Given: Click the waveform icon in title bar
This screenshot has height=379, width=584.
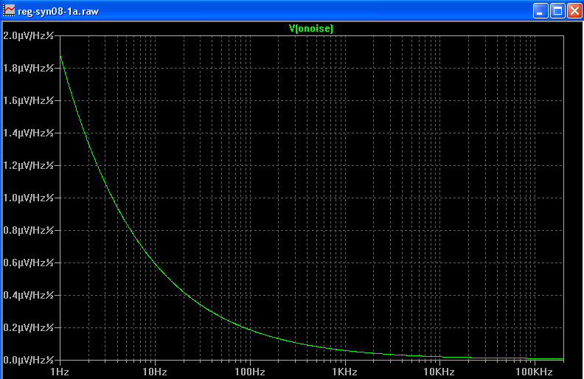Looking at the screenshot, I should tap(9, 10).
